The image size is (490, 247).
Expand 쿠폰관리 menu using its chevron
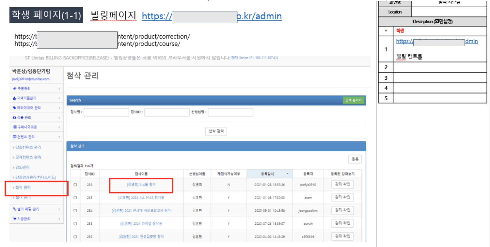point(59,89)
